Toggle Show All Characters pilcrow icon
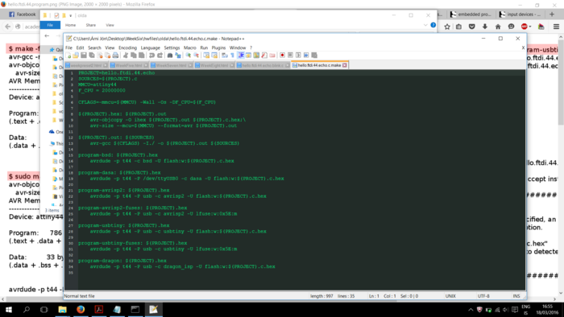The width and height of the screenshot is (564, 317). click(x=232, y=56)
